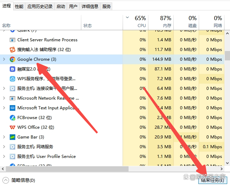Open the 服务 tab
Image resolution: width=230 pixels, height=185 pixels.
[106, 7]
